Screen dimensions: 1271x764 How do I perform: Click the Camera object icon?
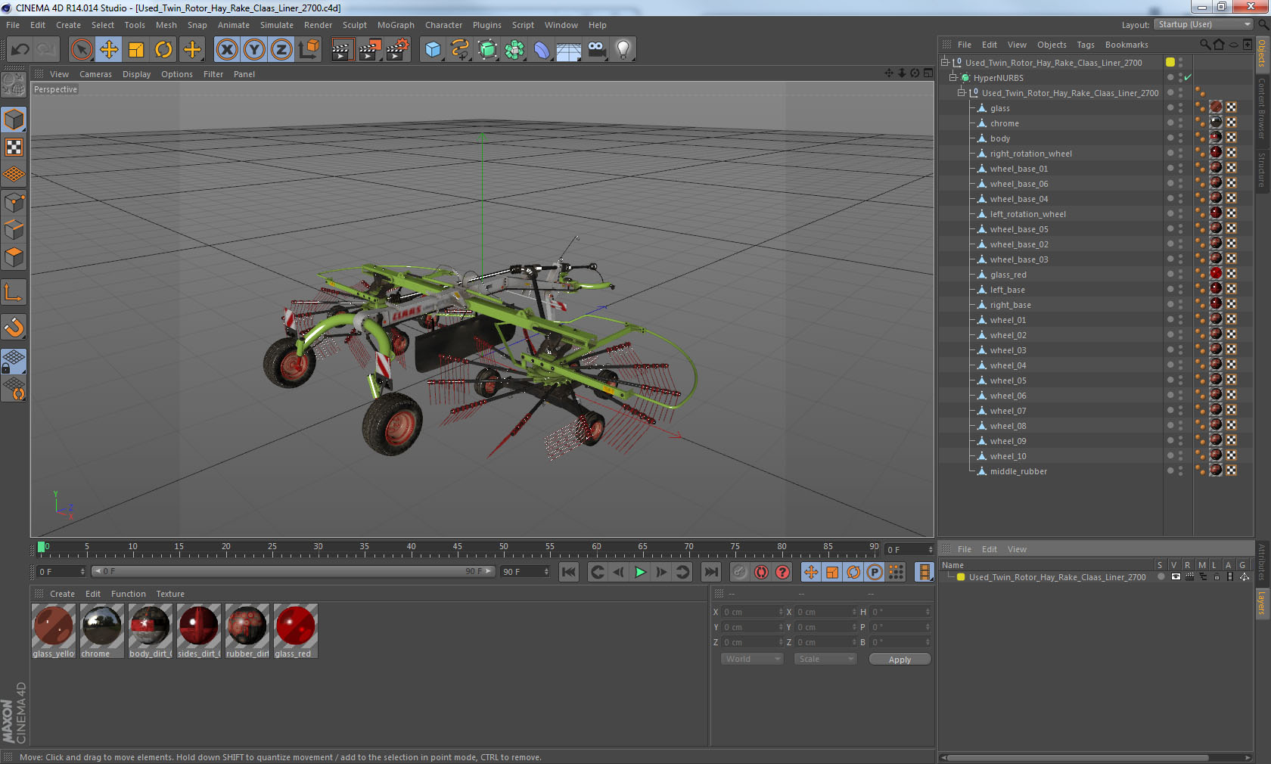pos(596,50)
